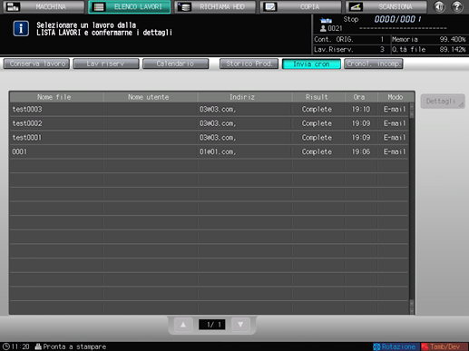This screenshot has width=469, height=351.
Task: Click the Cont. ORIG. counter
Action: (350, 39)
